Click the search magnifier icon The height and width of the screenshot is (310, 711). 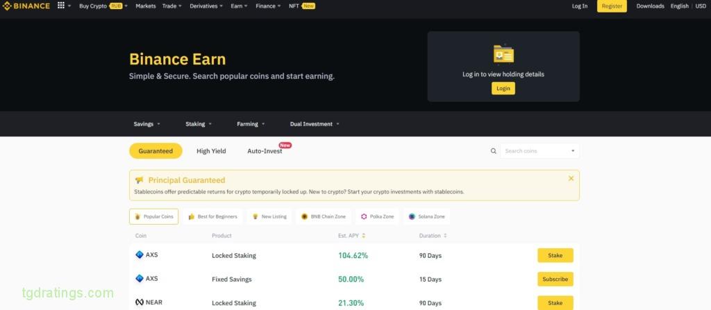click(494, 151)
